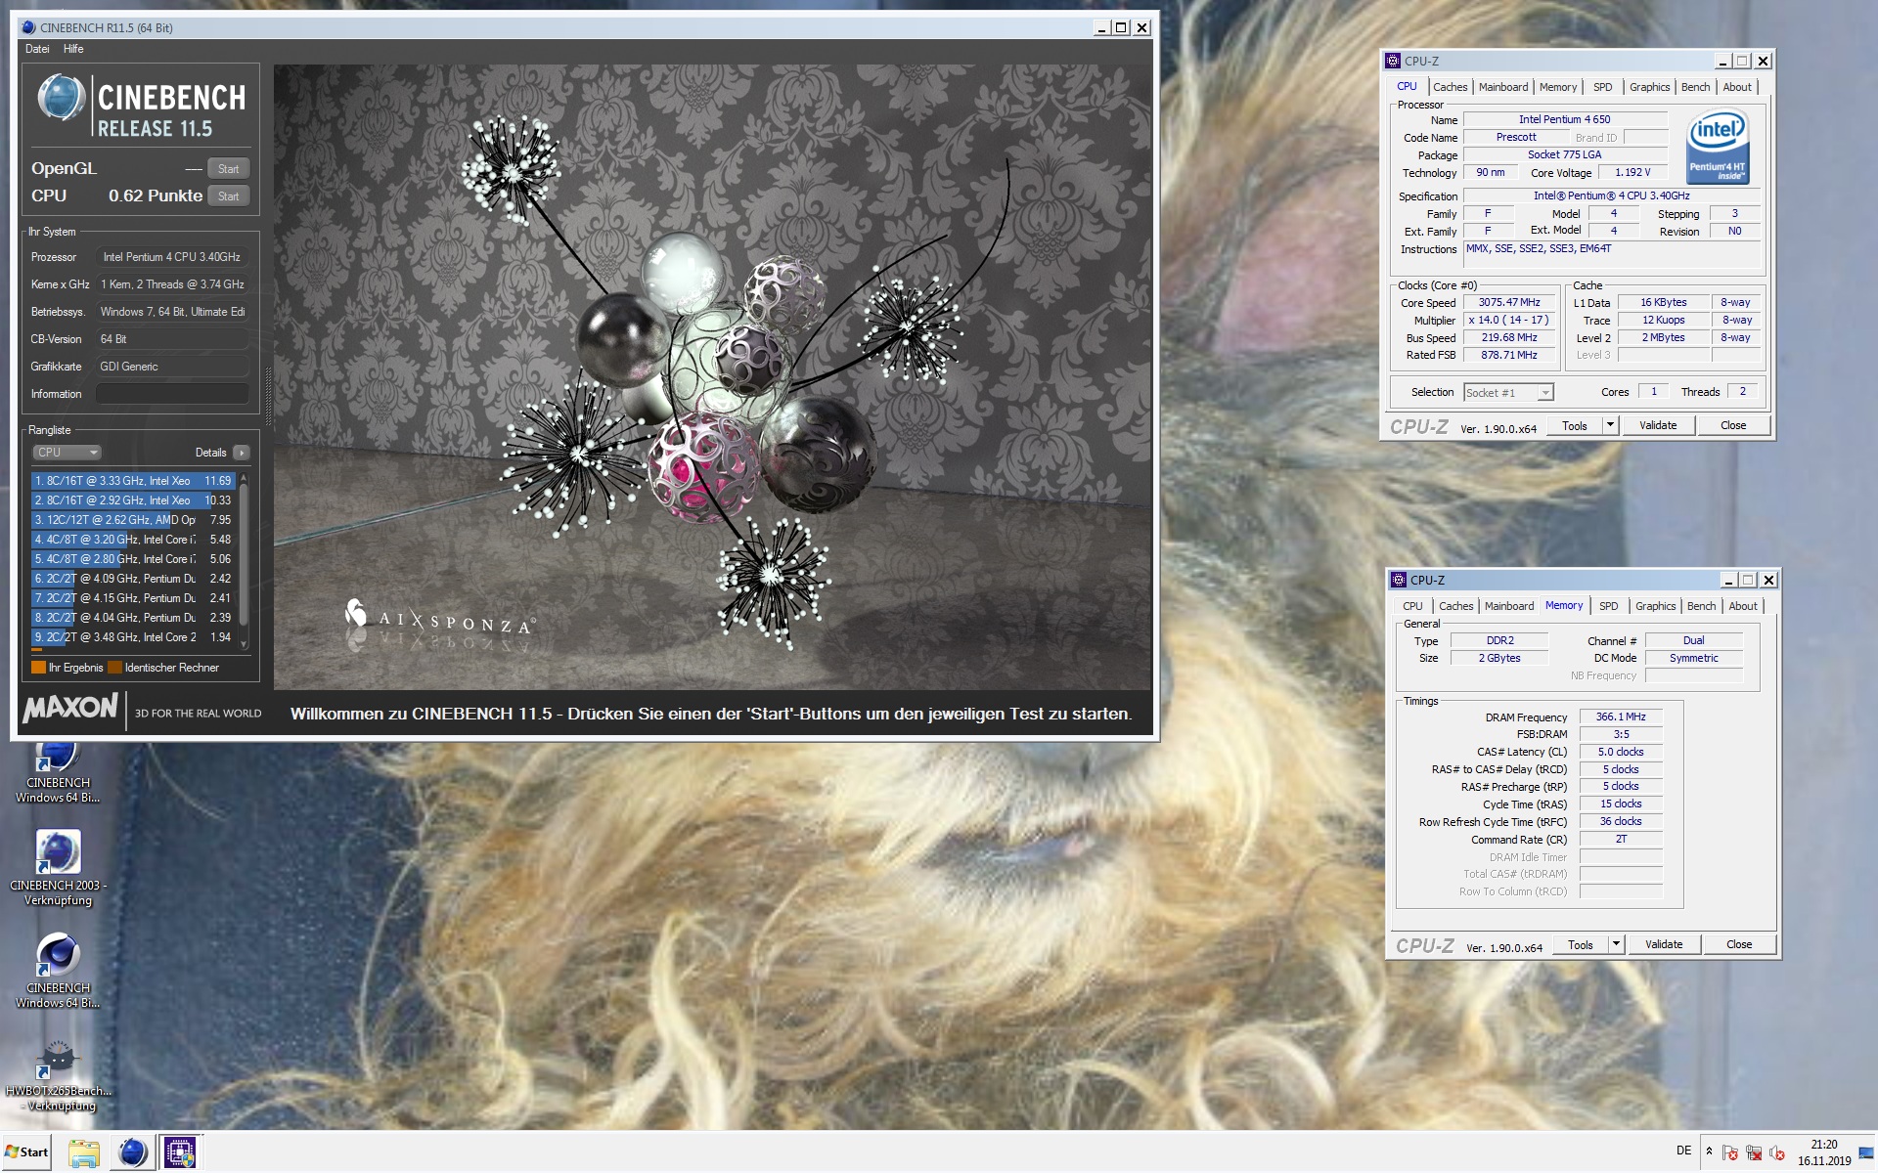Select ranking row 2C/2T @ 3.48 GHz
Screen dimensions: 1878x1173
133,637
